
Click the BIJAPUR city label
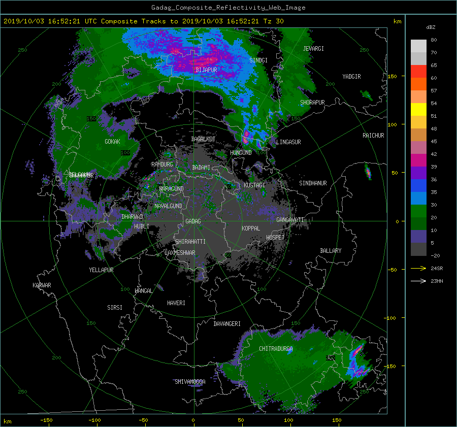click(x=206, y=70)
